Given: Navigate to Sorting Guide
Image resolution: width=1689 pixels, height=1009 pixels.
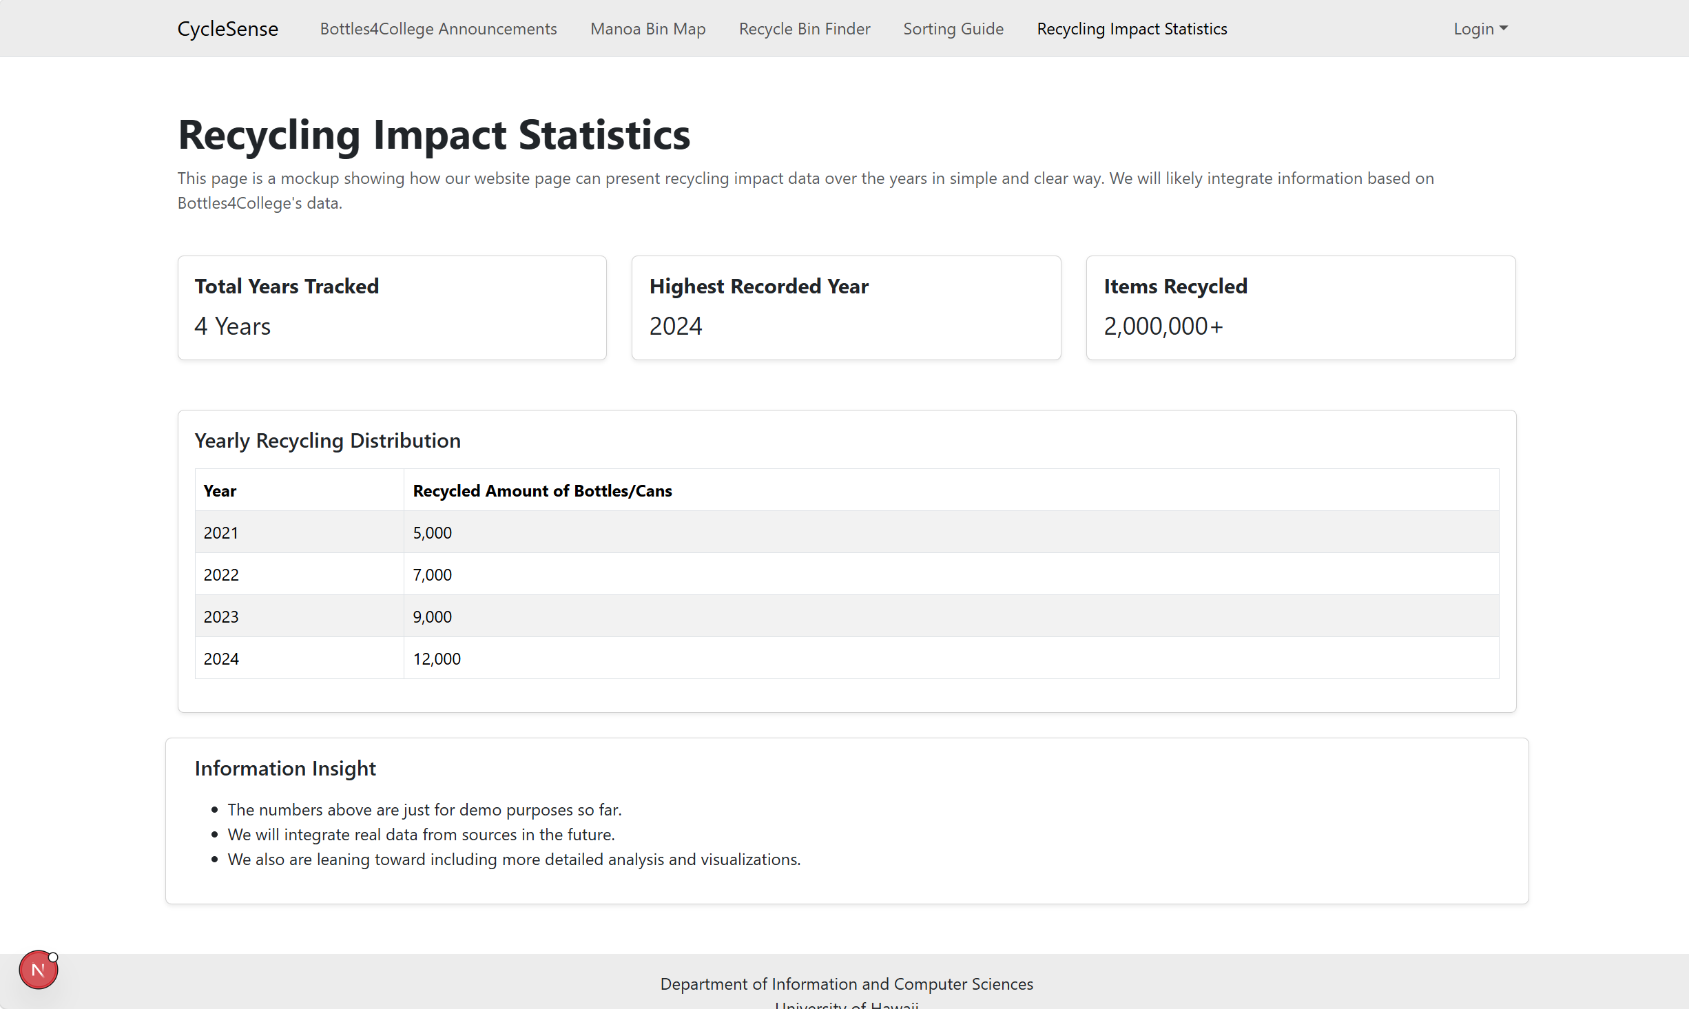Looking at the screenshot, I should coord(953,29).
